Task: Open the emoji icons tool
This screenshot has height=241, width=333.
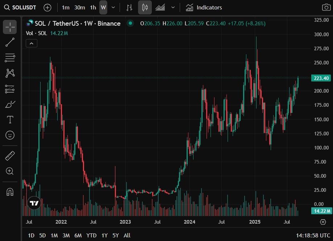Action: pyautogui.click(x=10, y=135)
